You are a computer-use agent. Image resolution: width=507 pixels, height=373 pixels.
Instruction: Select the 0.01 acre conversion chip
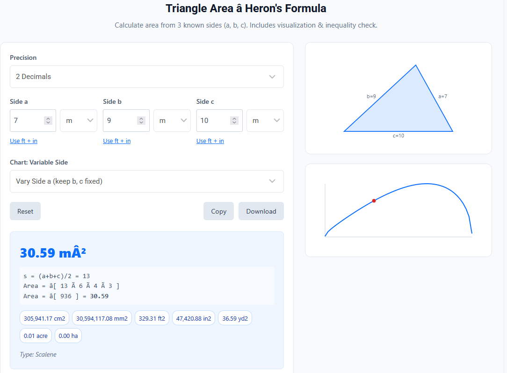(x=36, y=335)
